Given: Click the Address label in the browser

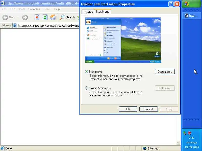Looking at the screenshot, I should [x=6, y=25].
